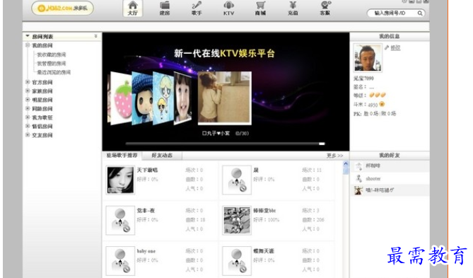Click default avatar of singer 蝶舞天涯
This screenshot has height=278, width=473.
[x=237, y=261]
